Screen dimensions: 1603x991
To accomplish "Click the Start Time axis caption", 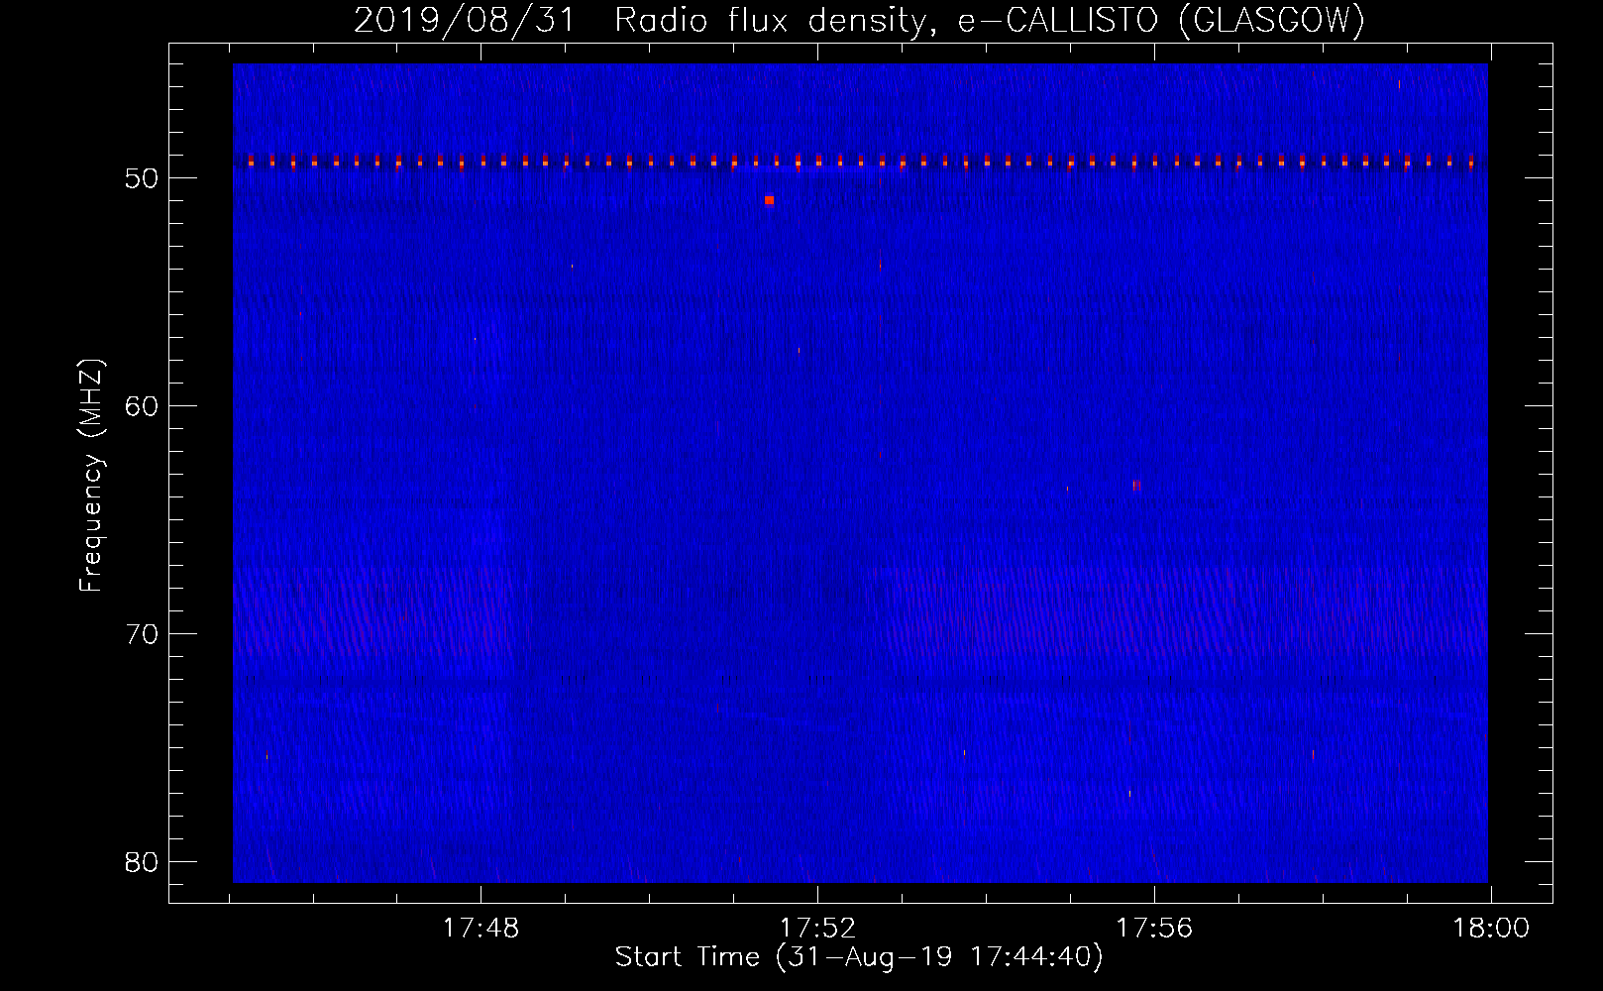I will (858, 957).
